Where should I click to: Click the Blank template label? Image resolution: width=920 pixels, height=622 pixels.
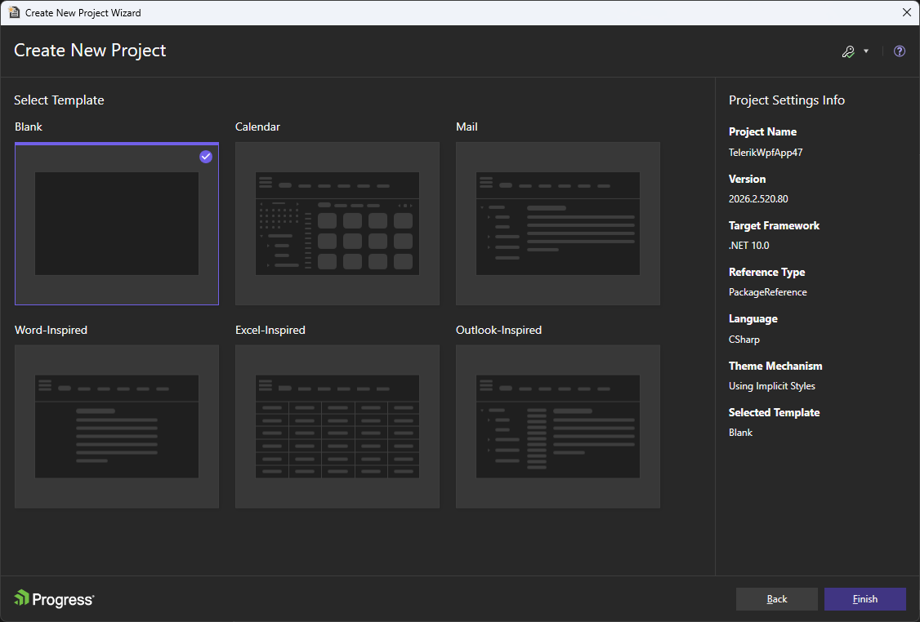point(28,127)
